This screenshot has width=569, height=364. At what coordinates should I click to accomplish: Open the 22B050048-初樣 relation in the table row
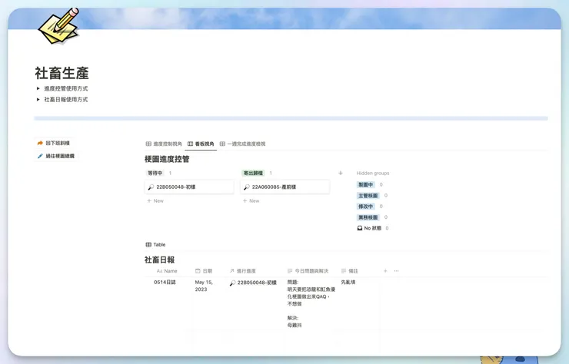pos(253,283)
